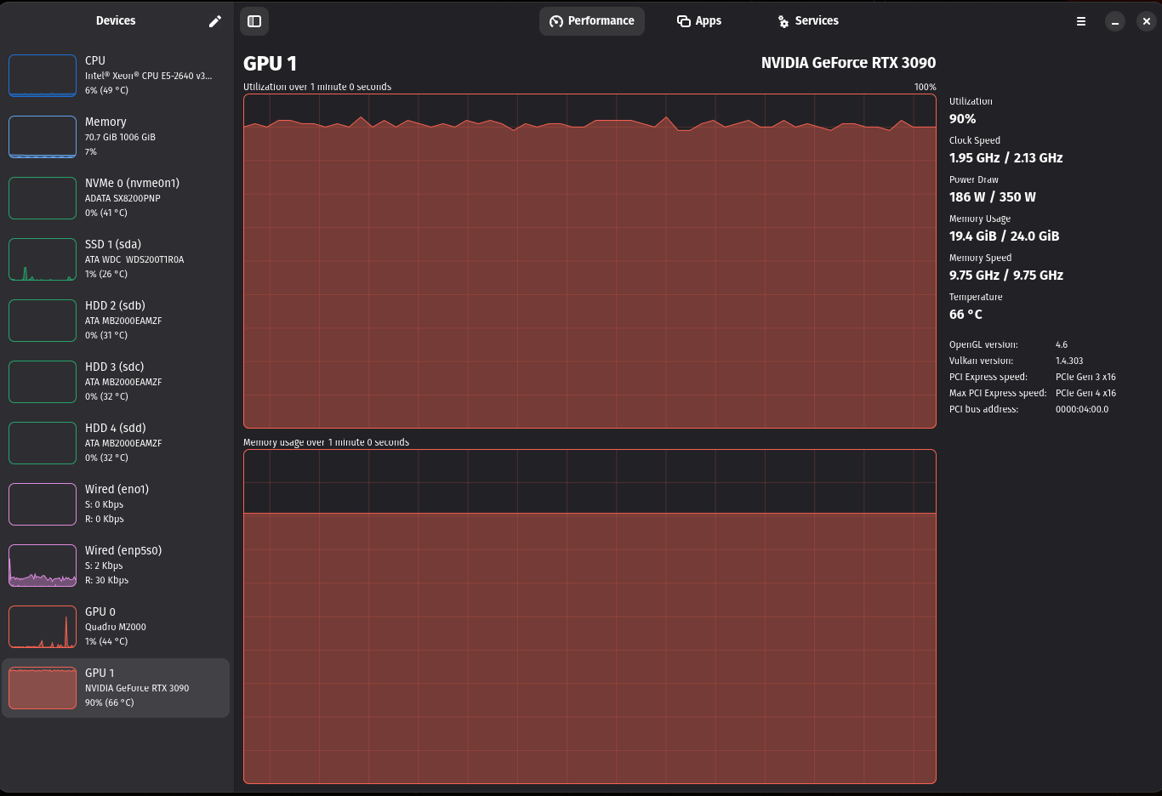Click the '66 °C' temperature value
The image size is (1162, 796).
(x=965, y=315)
